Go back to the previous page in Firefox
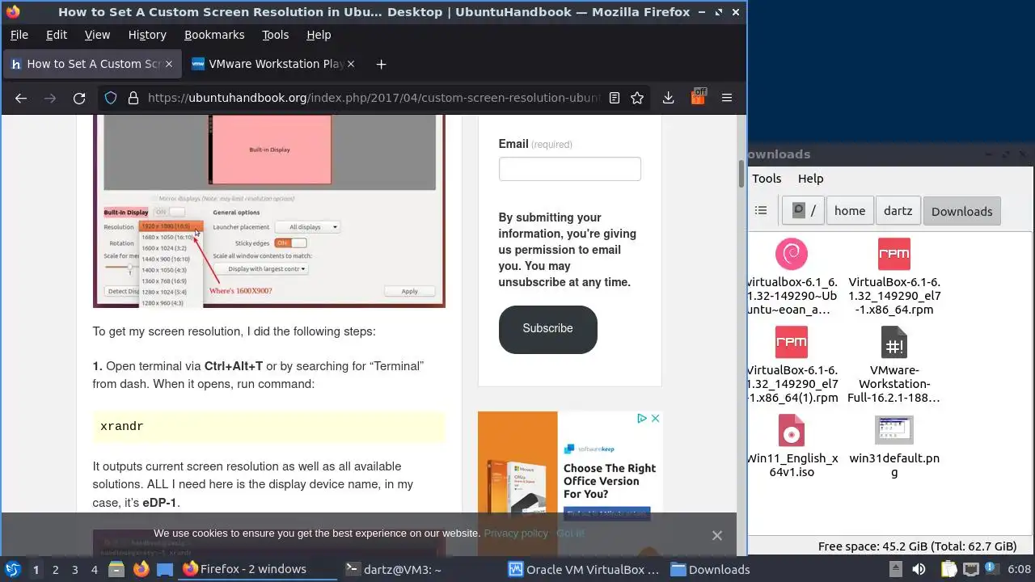The width and height of the screenshot is (1035, 582). [x=21, y=98]
